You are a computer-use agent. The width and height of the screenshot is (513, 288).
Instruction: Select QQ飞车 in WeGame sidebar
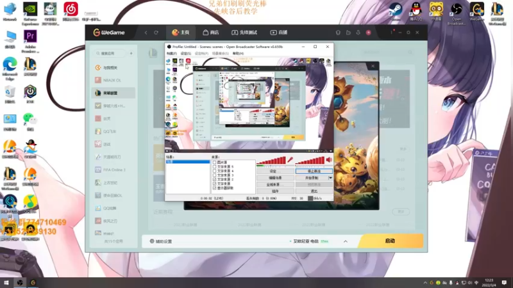(114, 131)
